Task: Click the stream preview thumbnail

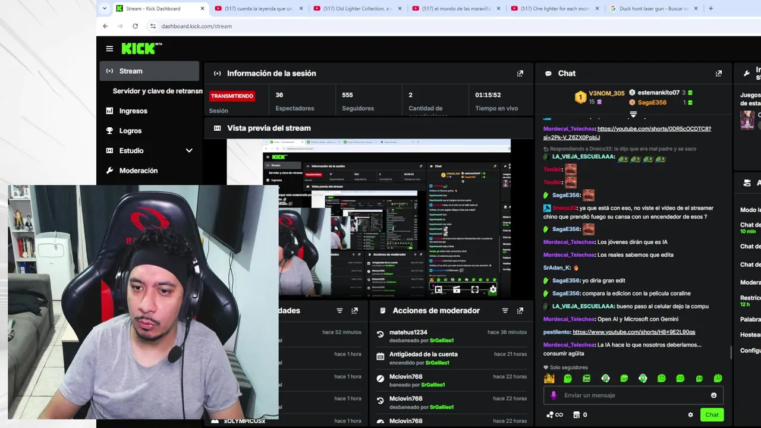Action: tap(369, 218)
